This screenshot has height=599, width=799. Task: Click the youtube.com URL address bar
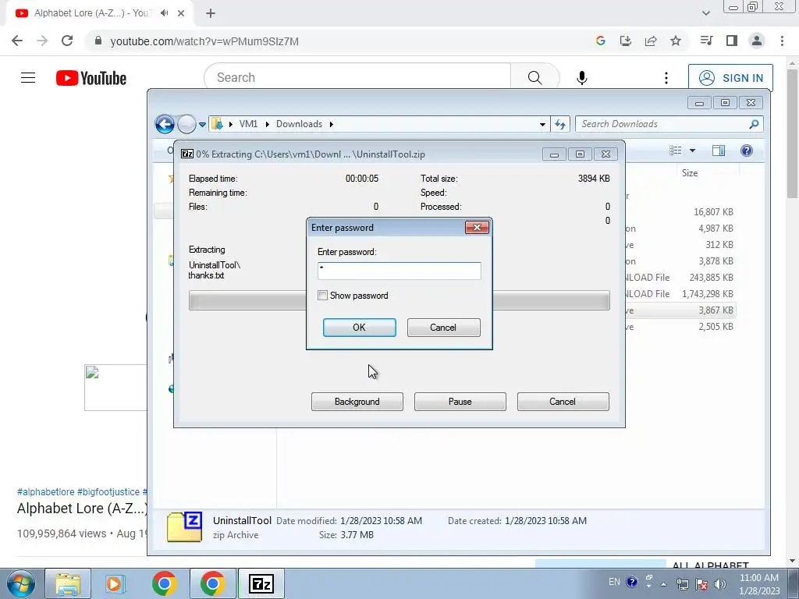click(x=336, y=41)
